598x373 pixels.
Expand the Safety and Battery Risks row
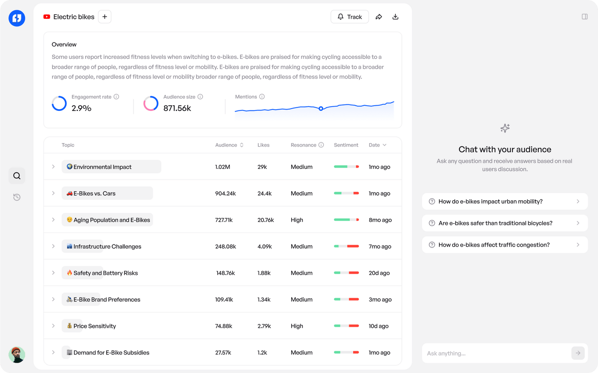pos(53,273)
